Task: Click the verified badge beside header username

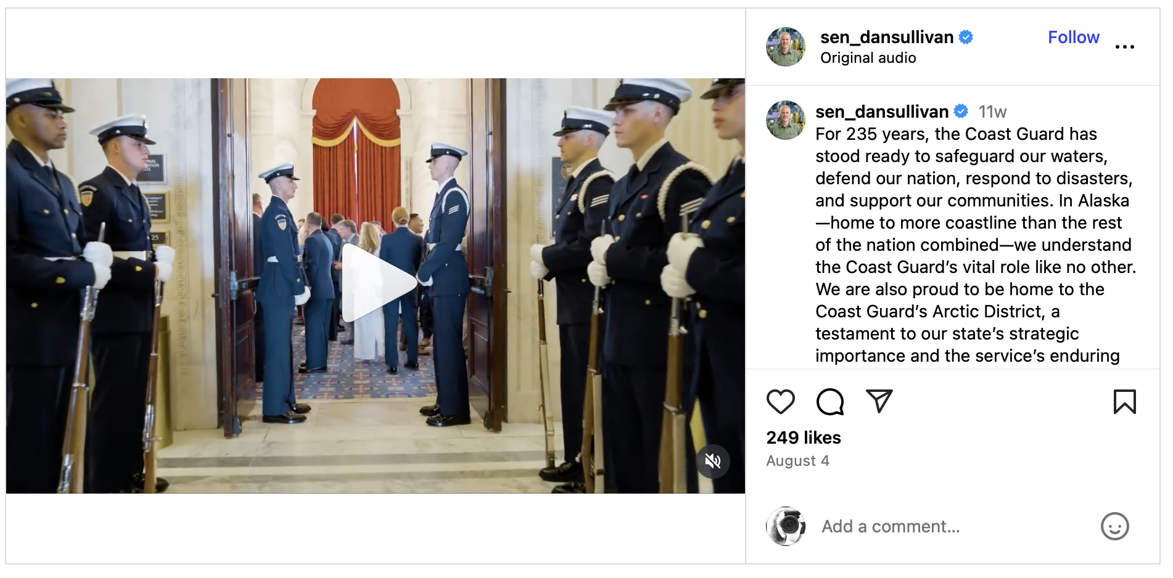Action: pos(966,37)
